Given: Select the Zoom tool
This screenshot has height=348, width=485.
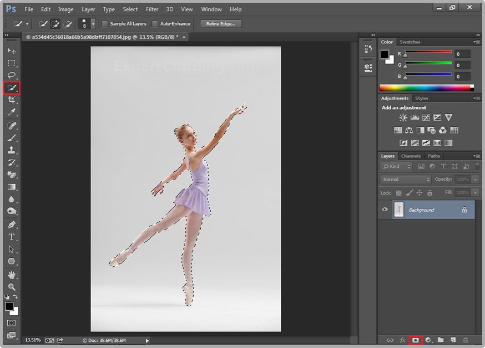Looking at the screenshot, I should 12,287.
